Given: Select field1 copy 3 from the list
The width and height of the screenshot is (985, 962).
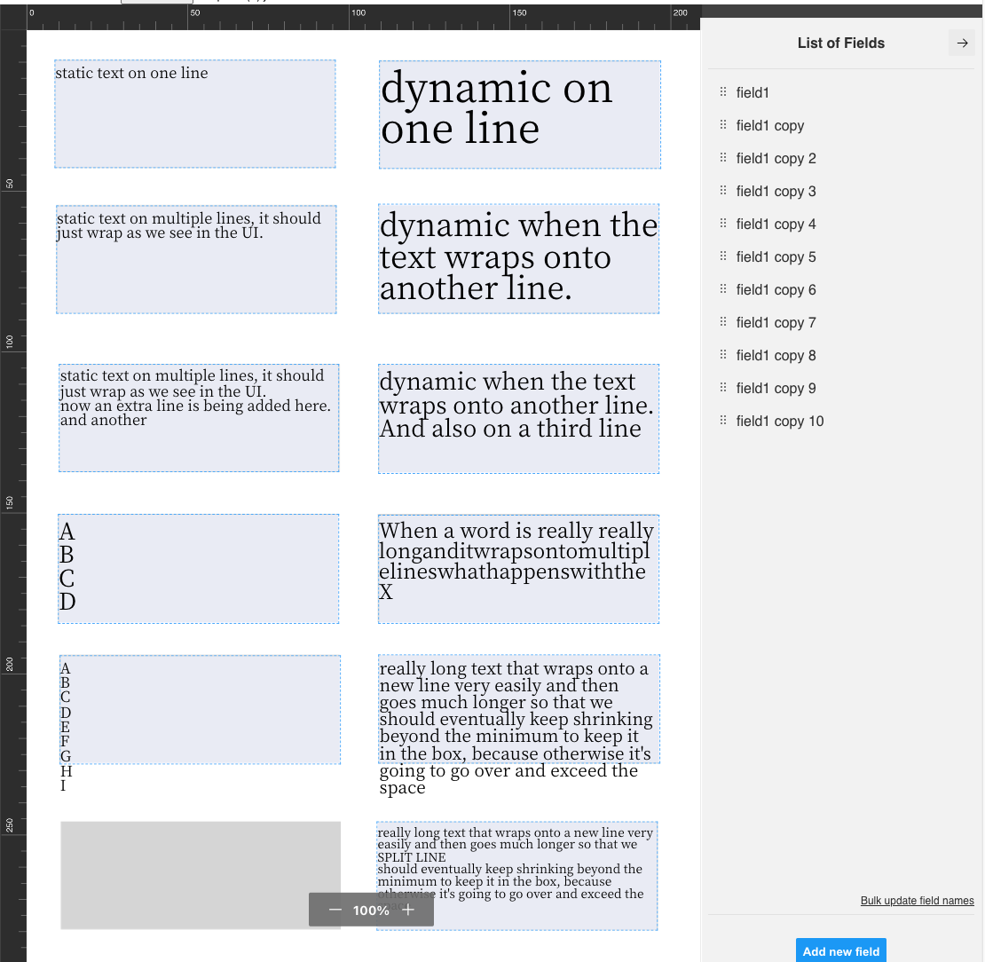Looking at the screenshot, I should 776,191.
